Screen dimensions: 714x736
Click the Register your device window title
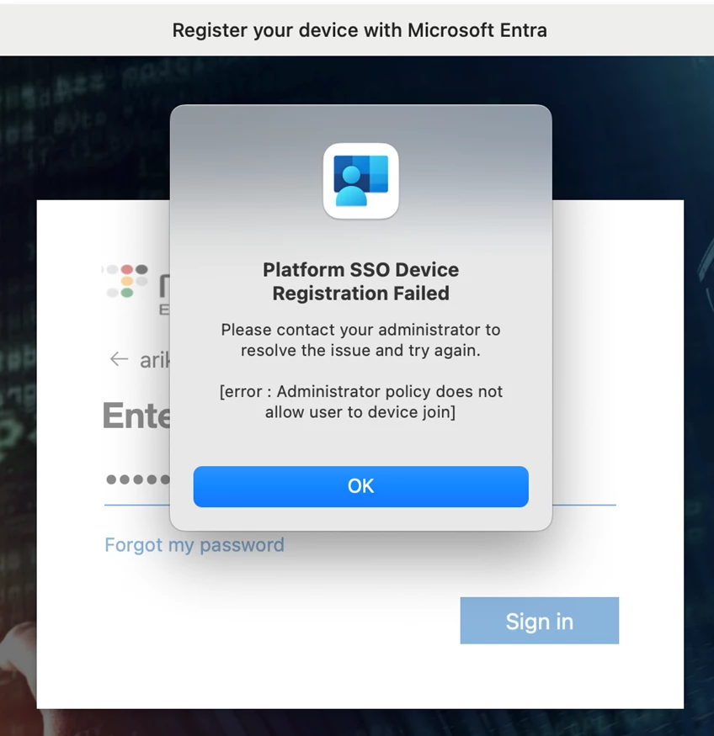(x=360, y=30)
